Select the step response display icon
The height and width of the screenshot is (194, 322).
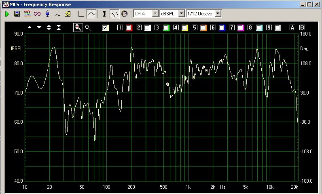point(81,14)
